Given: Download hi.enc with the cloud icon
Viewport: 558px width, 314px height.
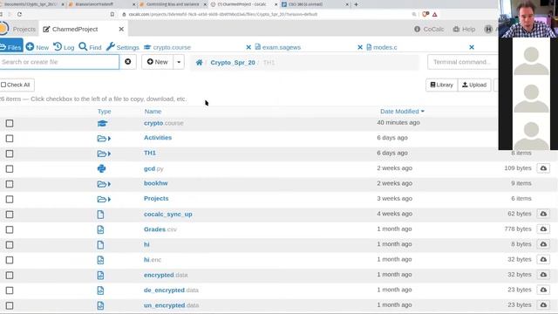Looking at the screenshot, I should tap(543, 259).
